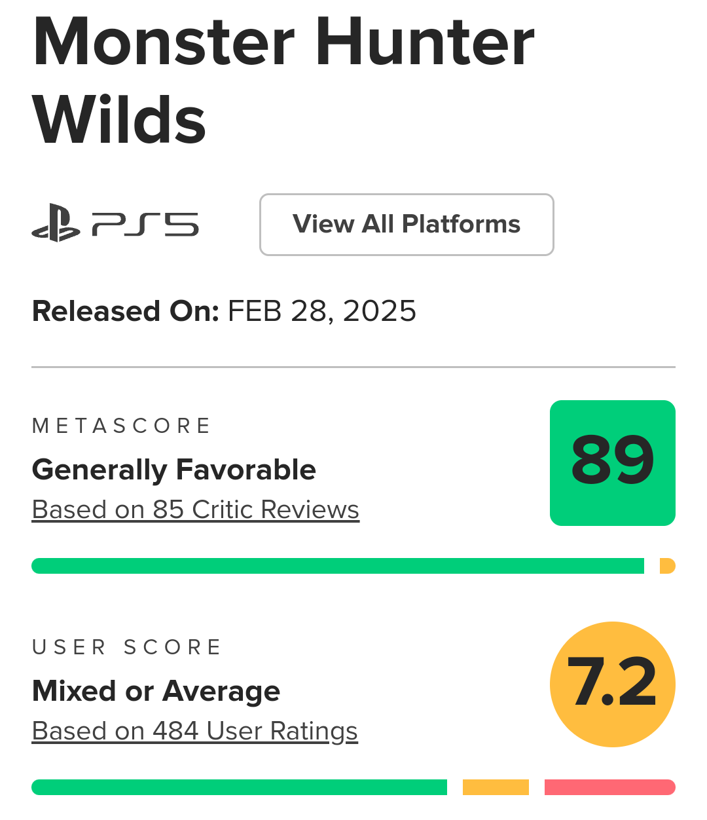Image resolution: width=707 pixels, height=820 pixels.
Task: Click the Generally Favorable heading
Action: click(173, 470)
